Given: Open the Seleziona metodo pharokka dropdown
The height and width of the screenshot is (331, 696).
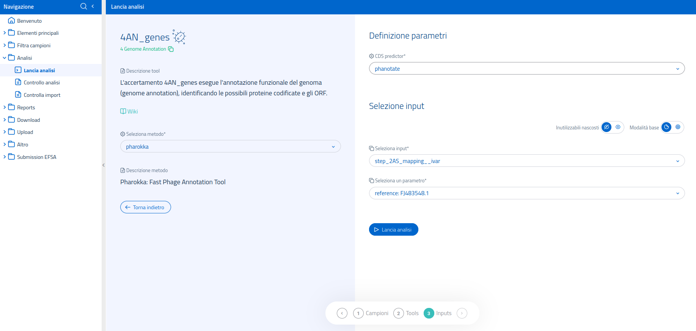Looking at the screenshot, I should pyautogui.click(x=230, y=146).
